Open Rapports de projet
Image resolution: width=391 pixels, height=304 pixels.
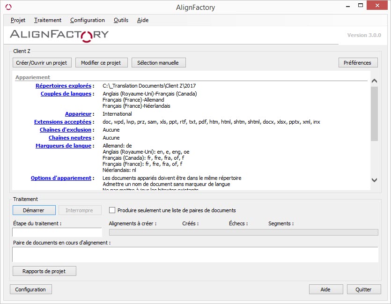pos(44,271)
